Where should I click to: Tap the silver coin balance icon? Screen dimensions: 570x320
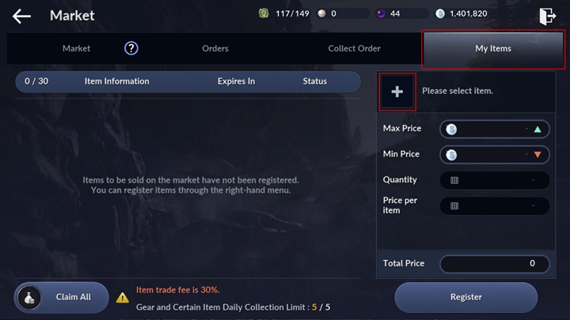[x=440, y=13]
